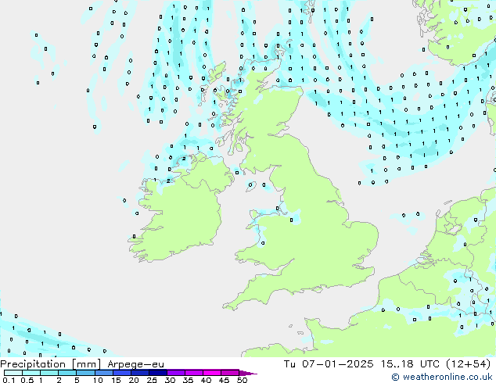Click the date text '07-01-2025'
Viewport: 496px width, 383px height.
[x=337, y=364]
